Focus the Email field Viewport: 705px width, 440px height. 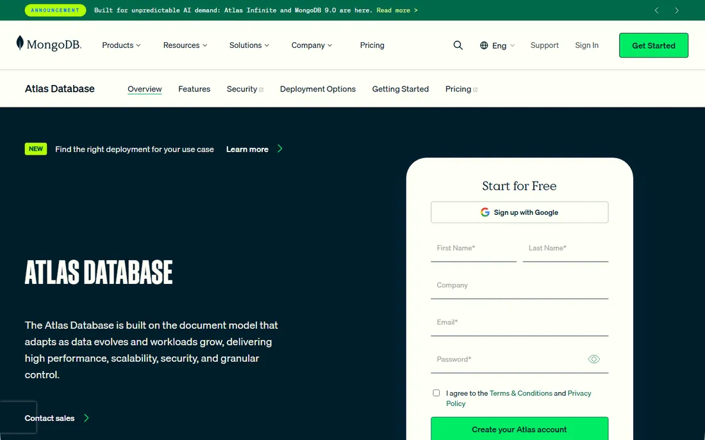(x=519, y=323)
